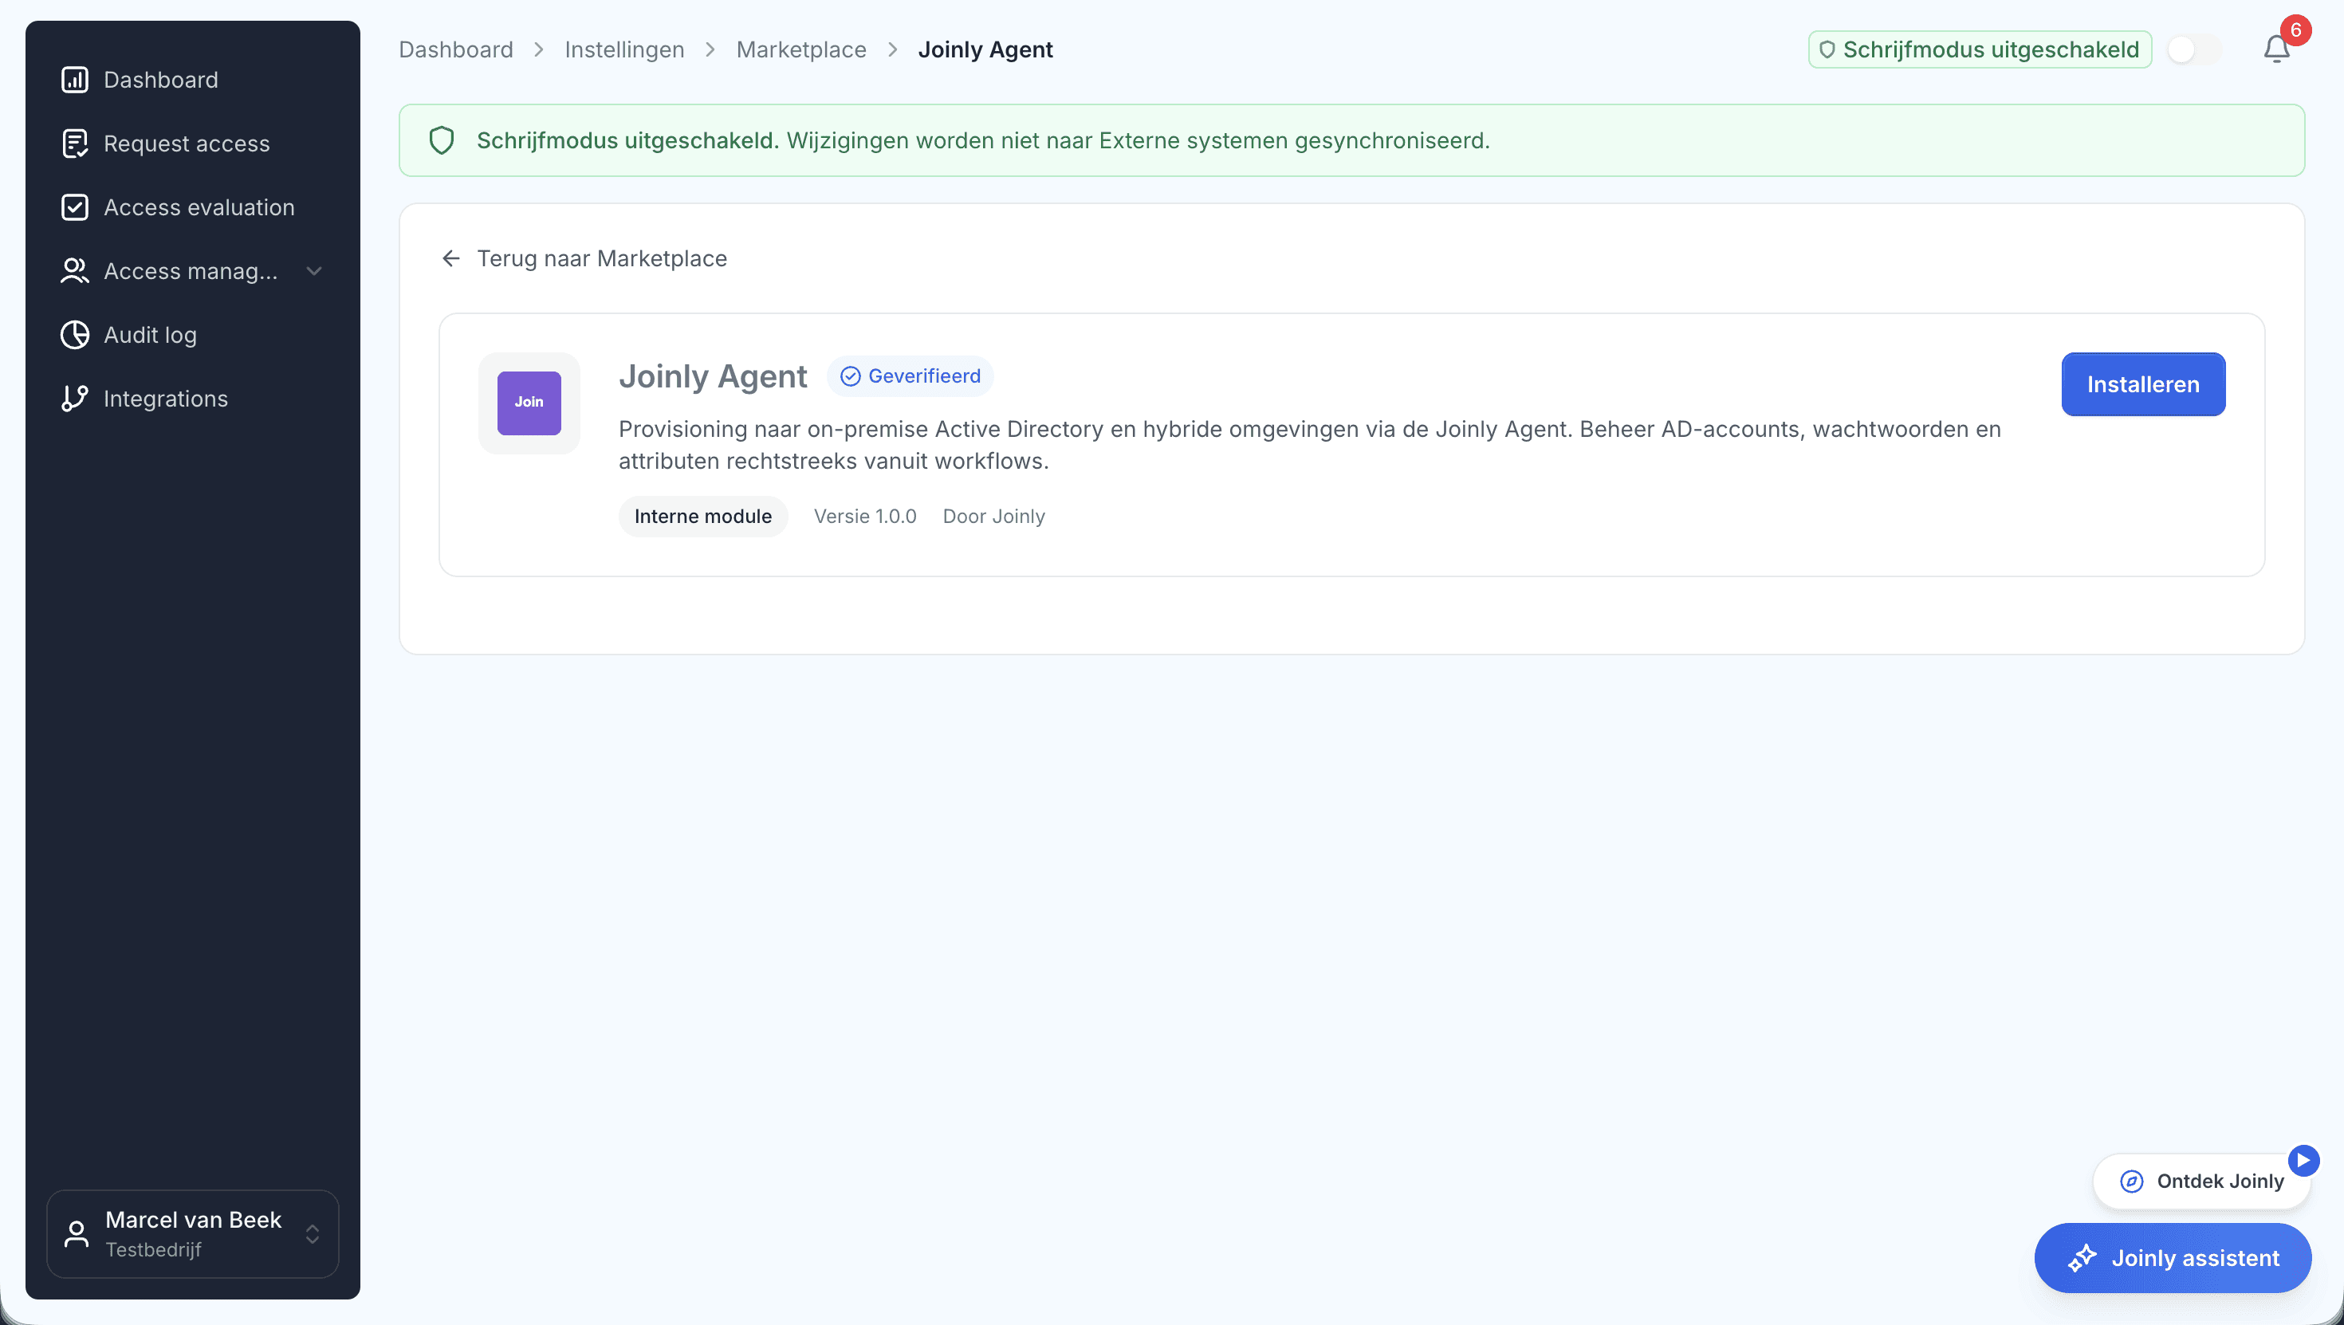Click the Ontdek Joinly button
This screenshot has width=2344, height=1325.
coord(2201,1181)
